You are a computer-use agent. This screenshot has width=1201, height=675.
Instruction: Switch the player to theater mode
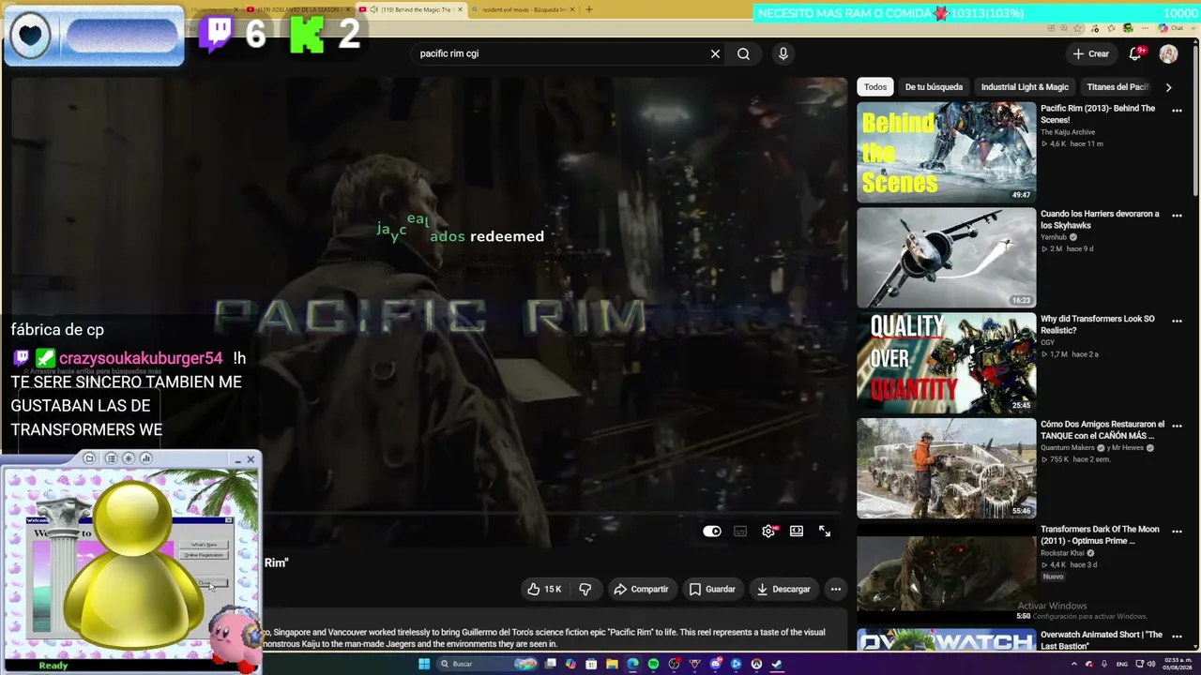point(797,532)
